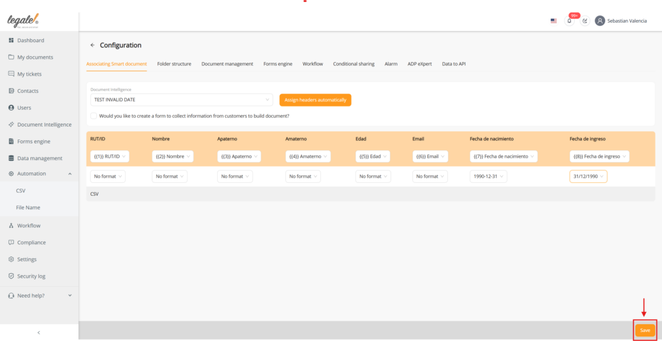Open the {{8}} Fecha de ingreso dropdown
This screenshot has height=341, width=662.
click(x=599, y=156)
